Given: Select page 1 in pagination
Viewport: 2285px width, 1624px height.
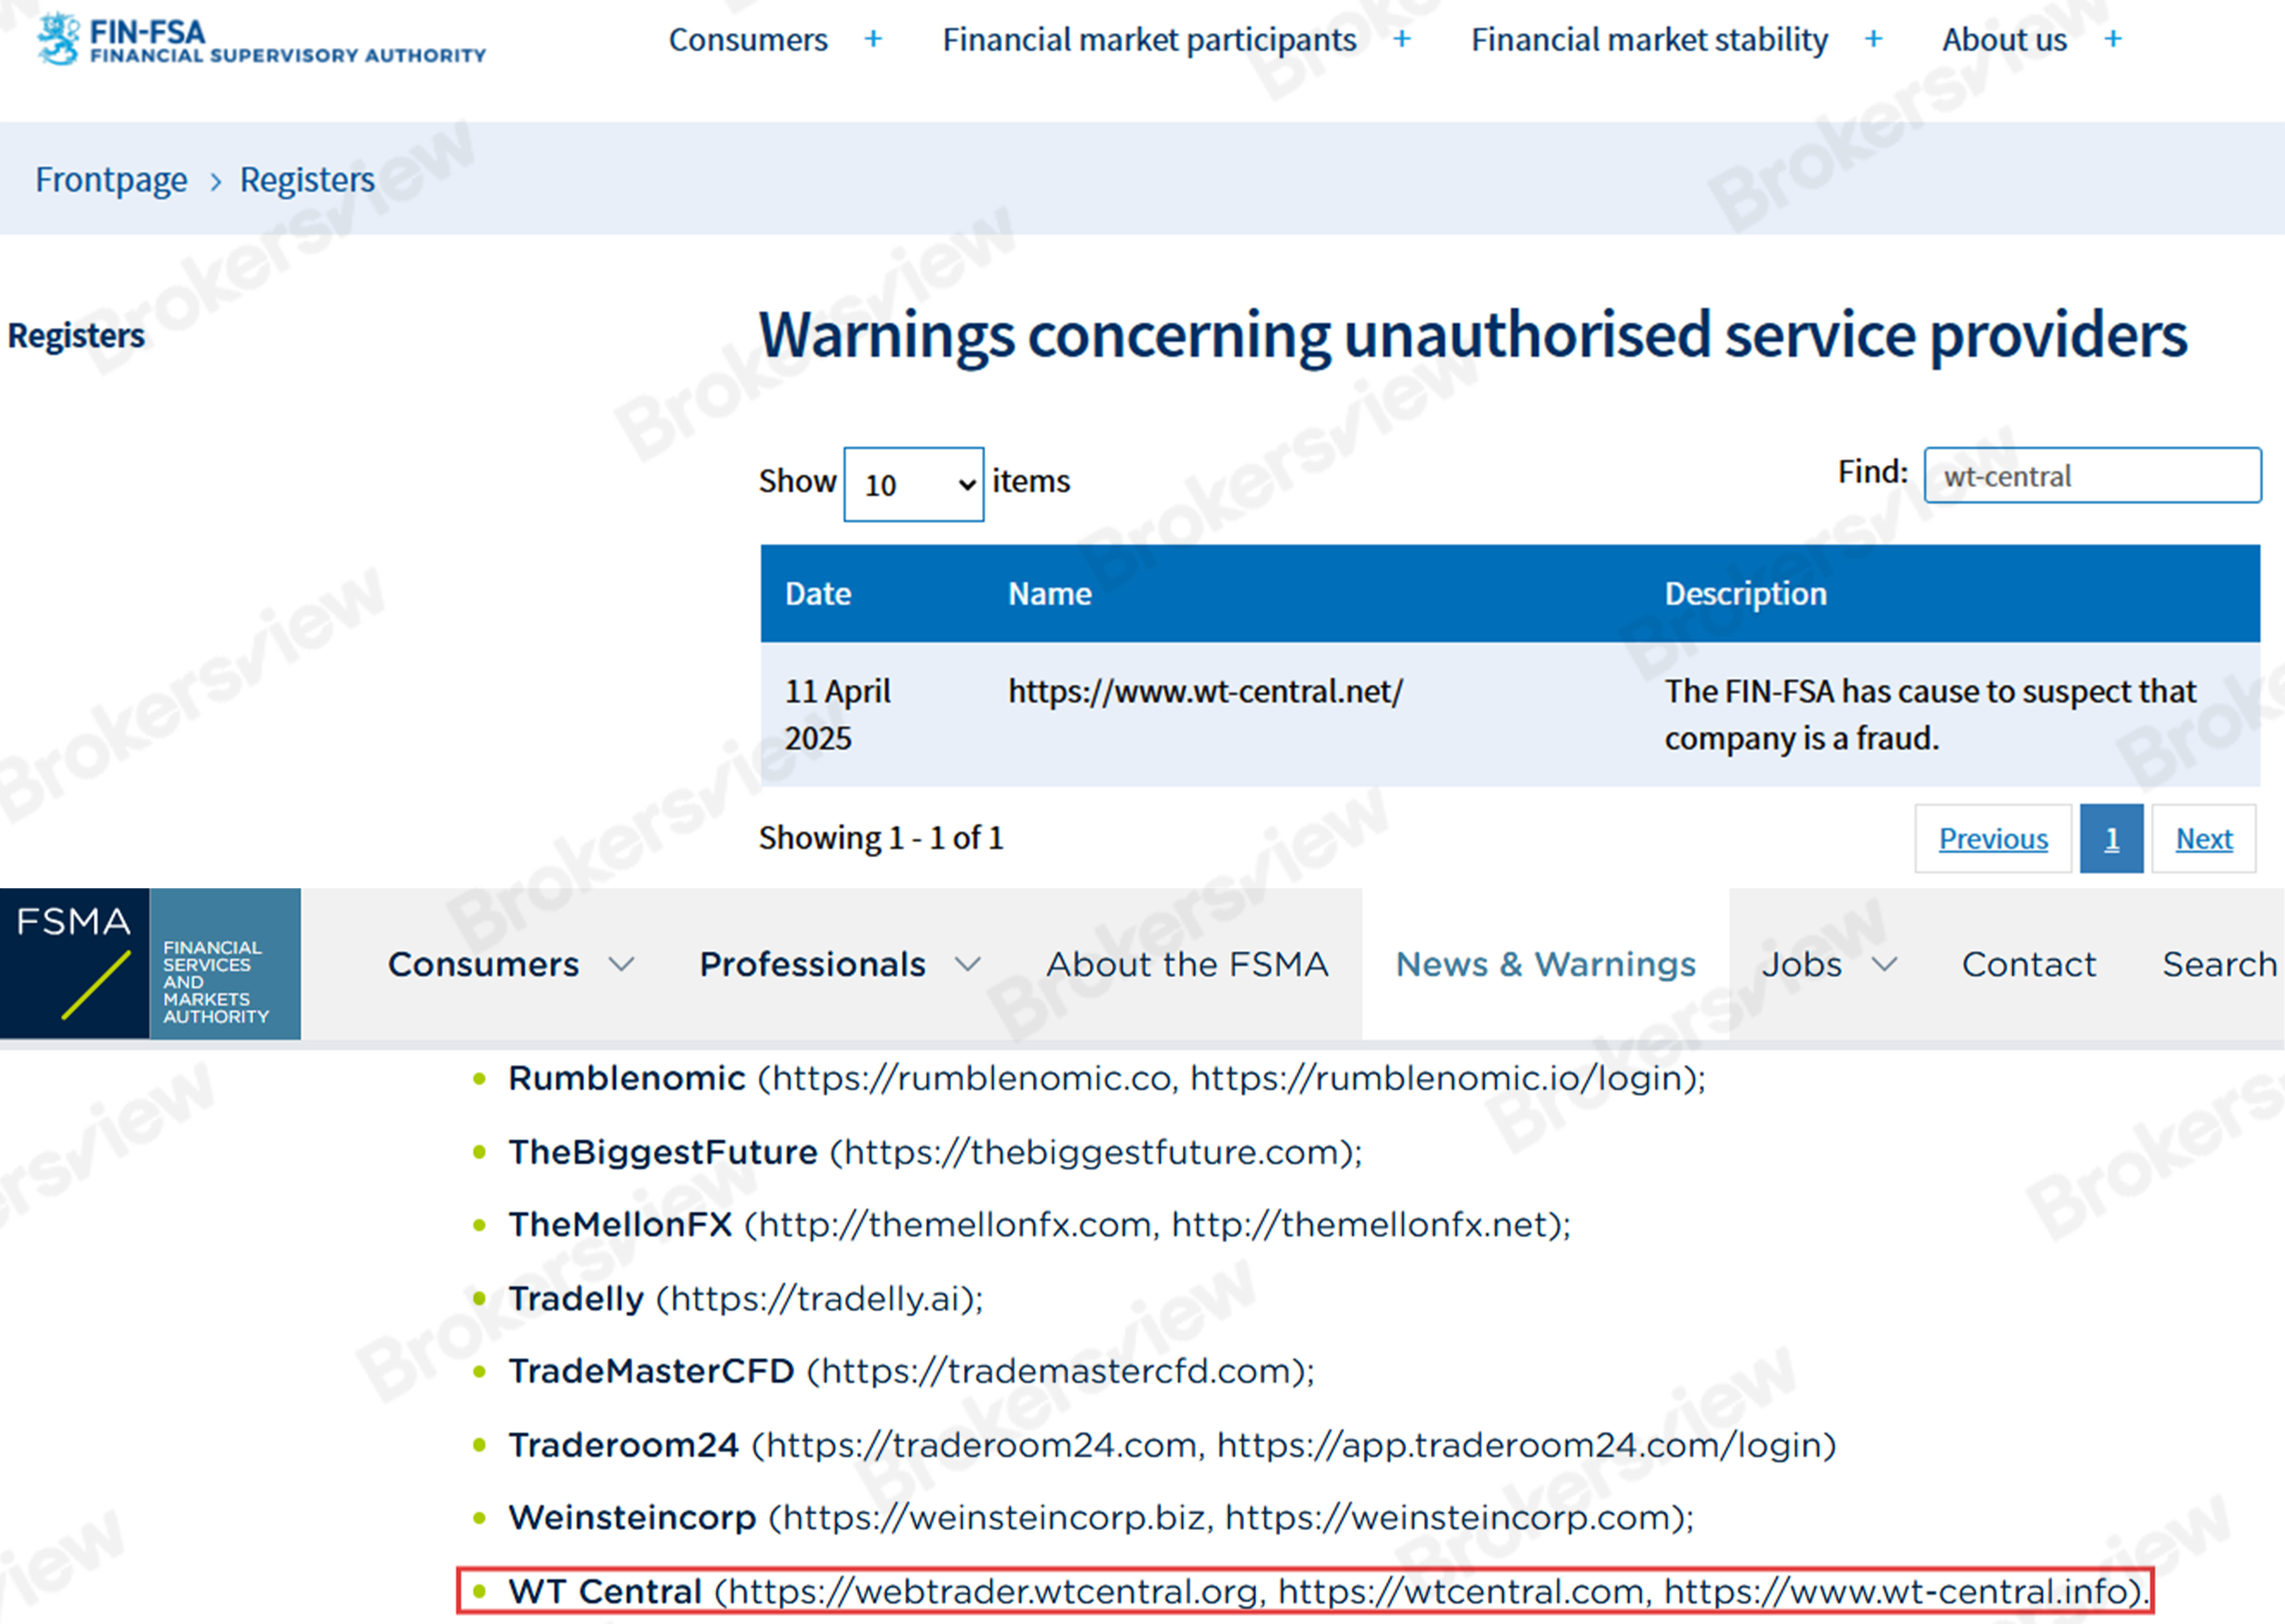Looking at the screenshot, I should [x=2111, y=839].
